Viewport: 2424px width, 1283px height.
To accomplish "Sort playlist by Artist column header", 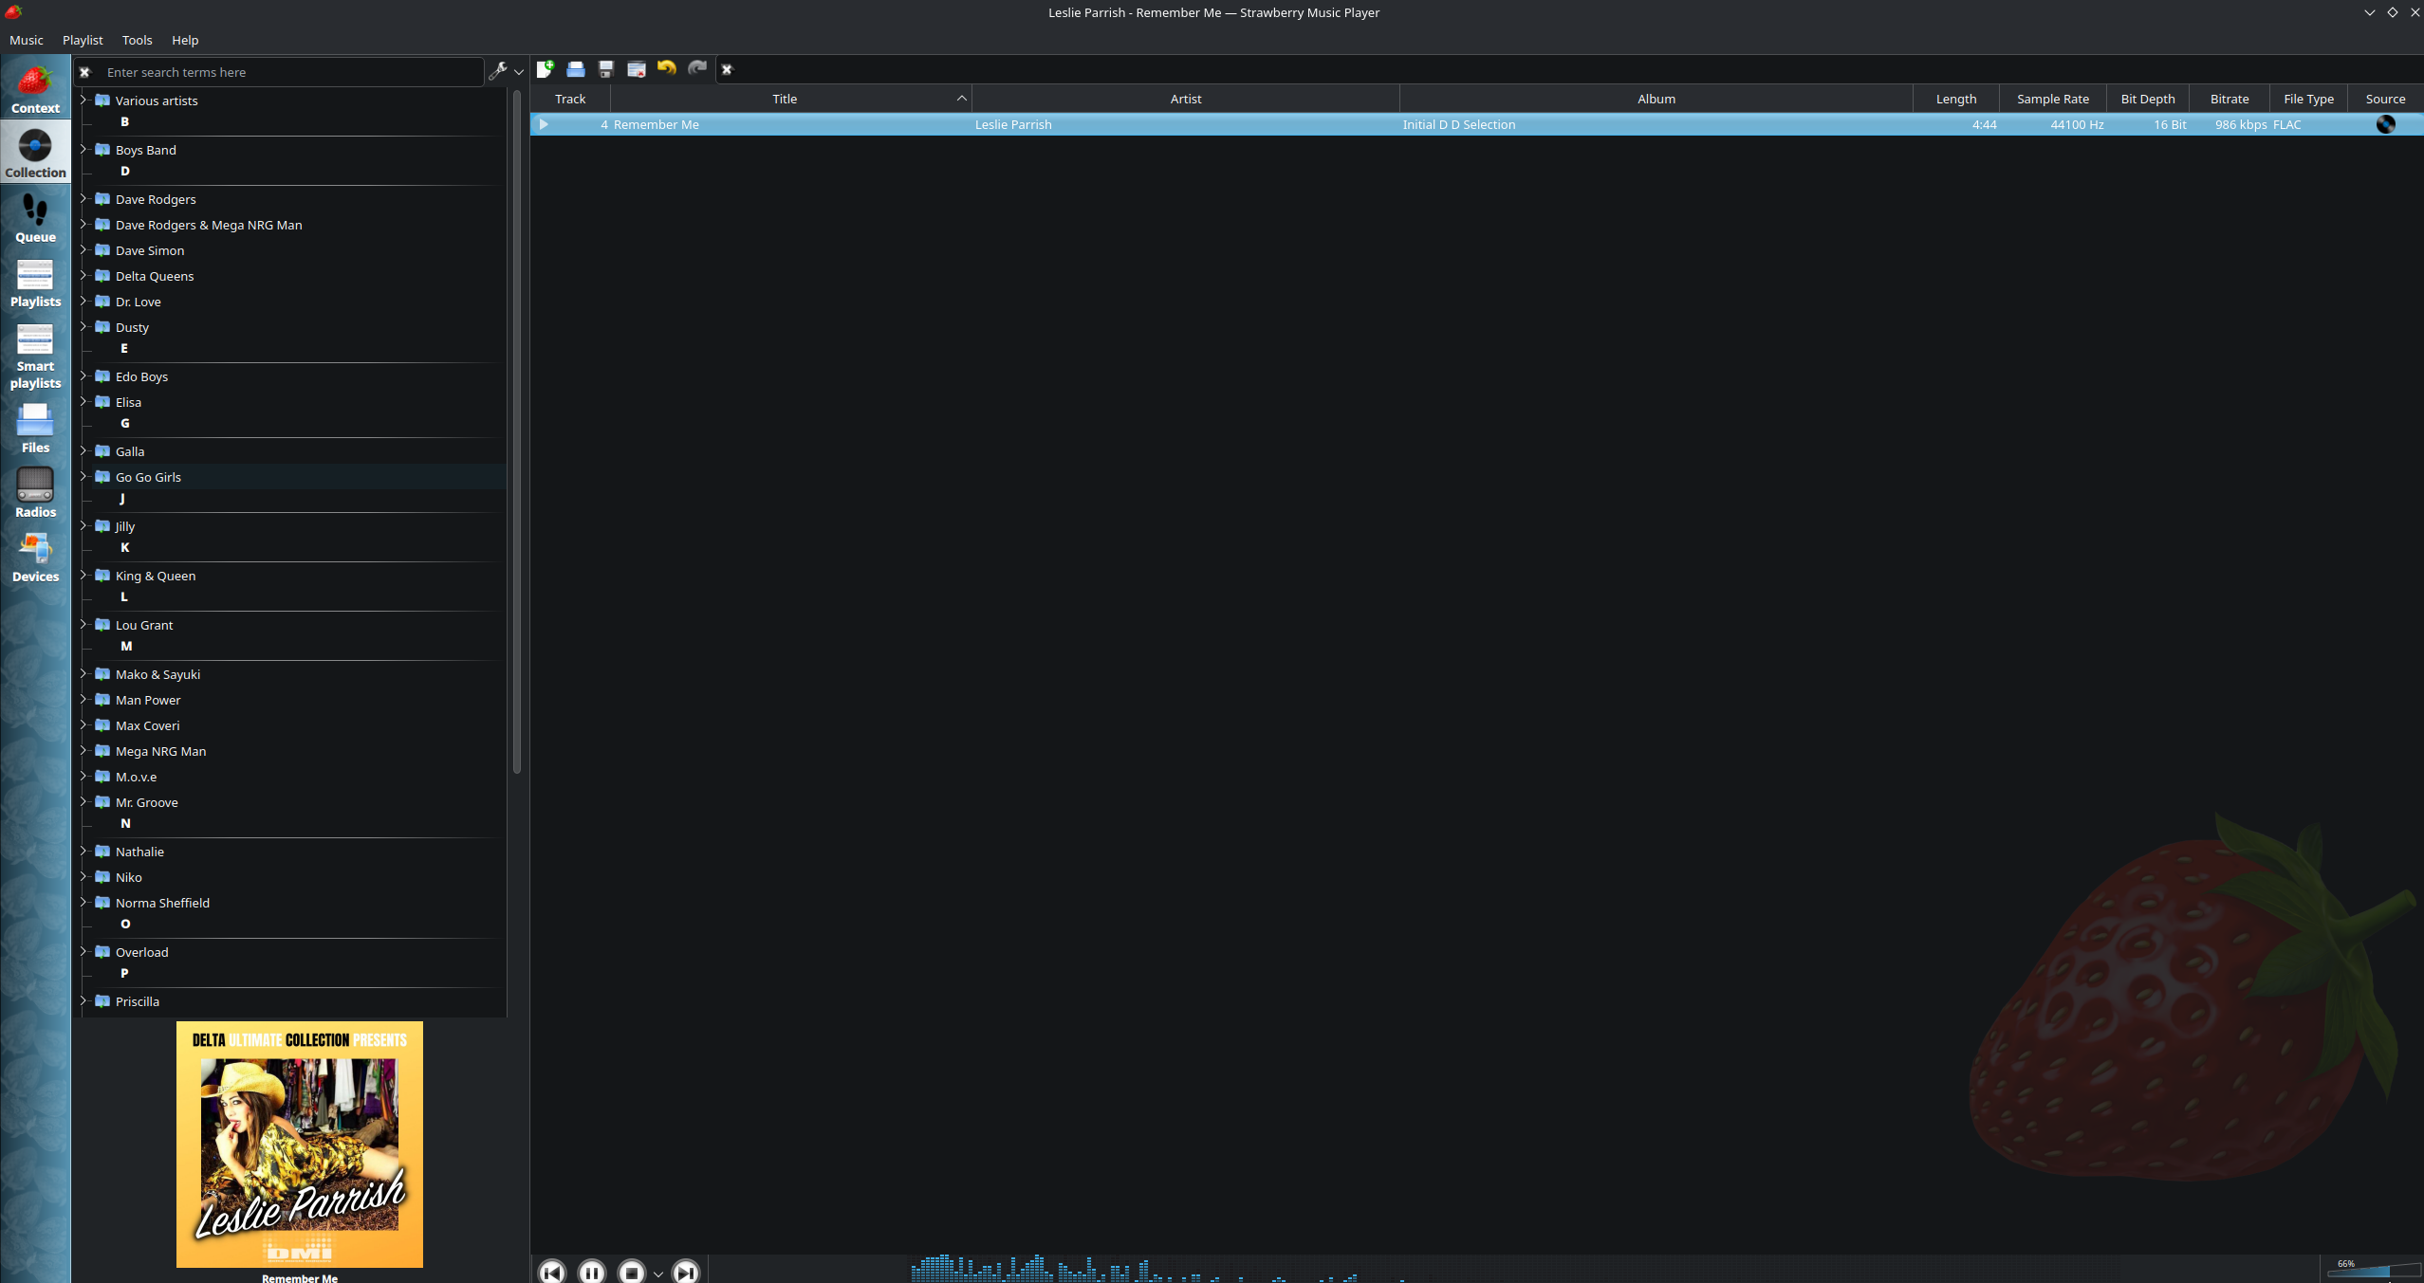I will [1185, 99].
